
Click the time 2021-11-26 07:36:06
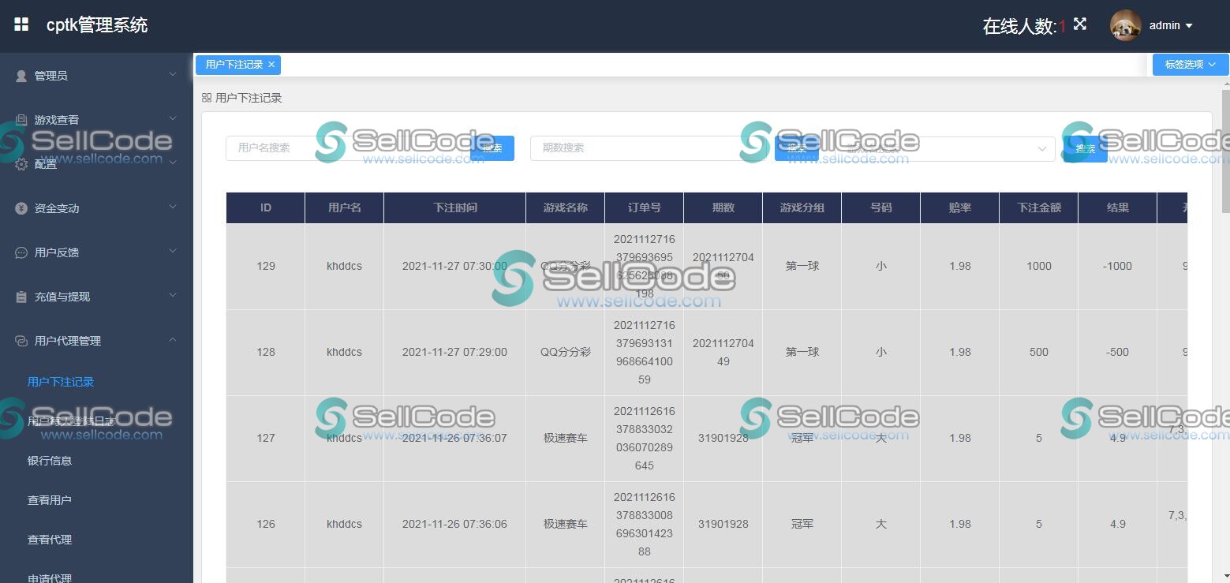(455, 524)
